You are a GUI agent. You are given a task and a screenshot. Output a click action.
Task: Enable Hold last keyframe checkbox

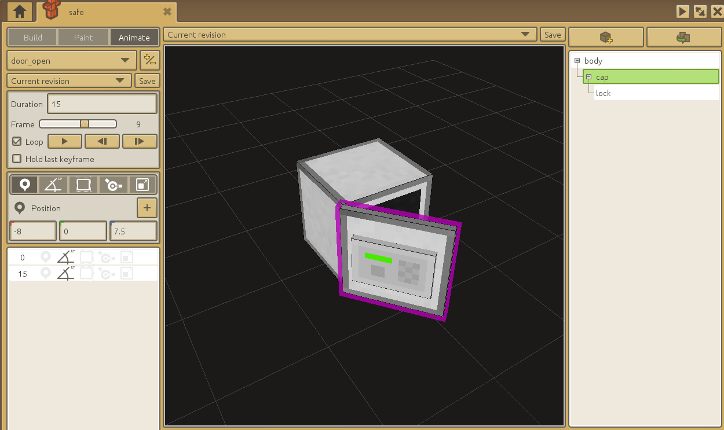(x=17, y=159)
